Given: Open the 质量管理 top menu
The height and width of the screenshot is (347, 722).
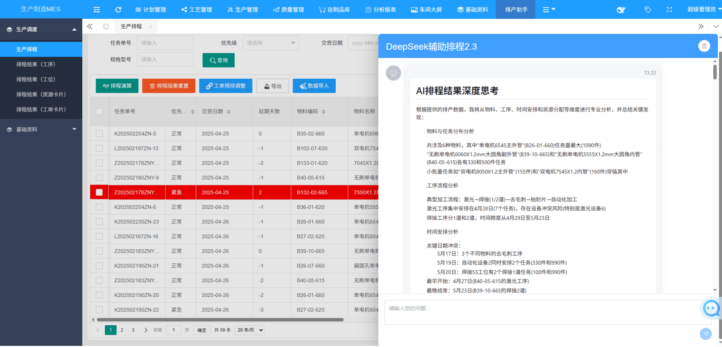Looking at the screenshot, I should [288, 9].
